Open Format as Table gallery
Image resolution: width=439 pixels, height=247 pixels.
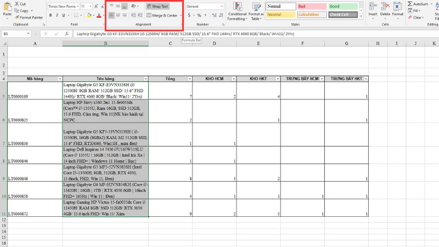256,11
